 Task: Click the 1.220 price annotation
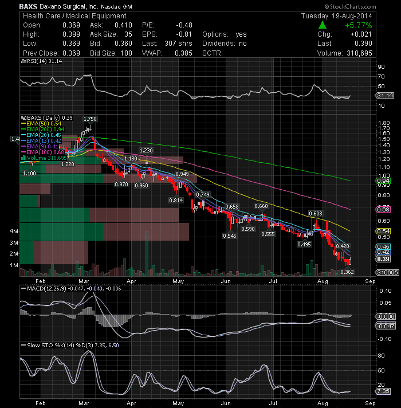coord(68,164)
